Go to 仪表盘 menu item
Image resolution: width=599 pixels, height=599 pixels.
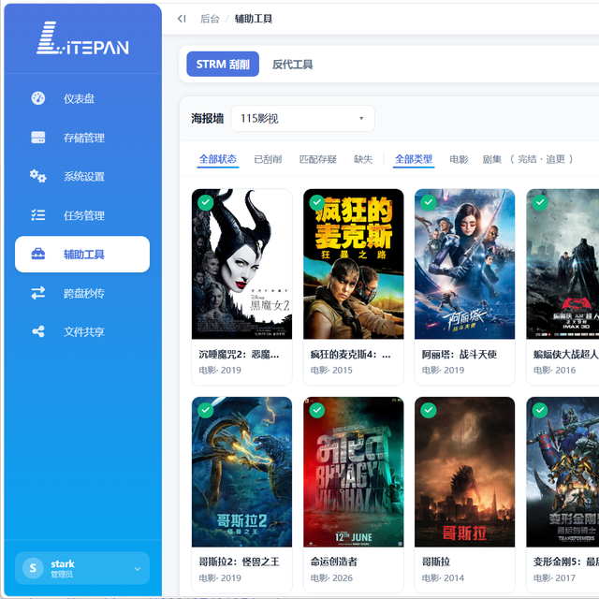coord(82,98)
